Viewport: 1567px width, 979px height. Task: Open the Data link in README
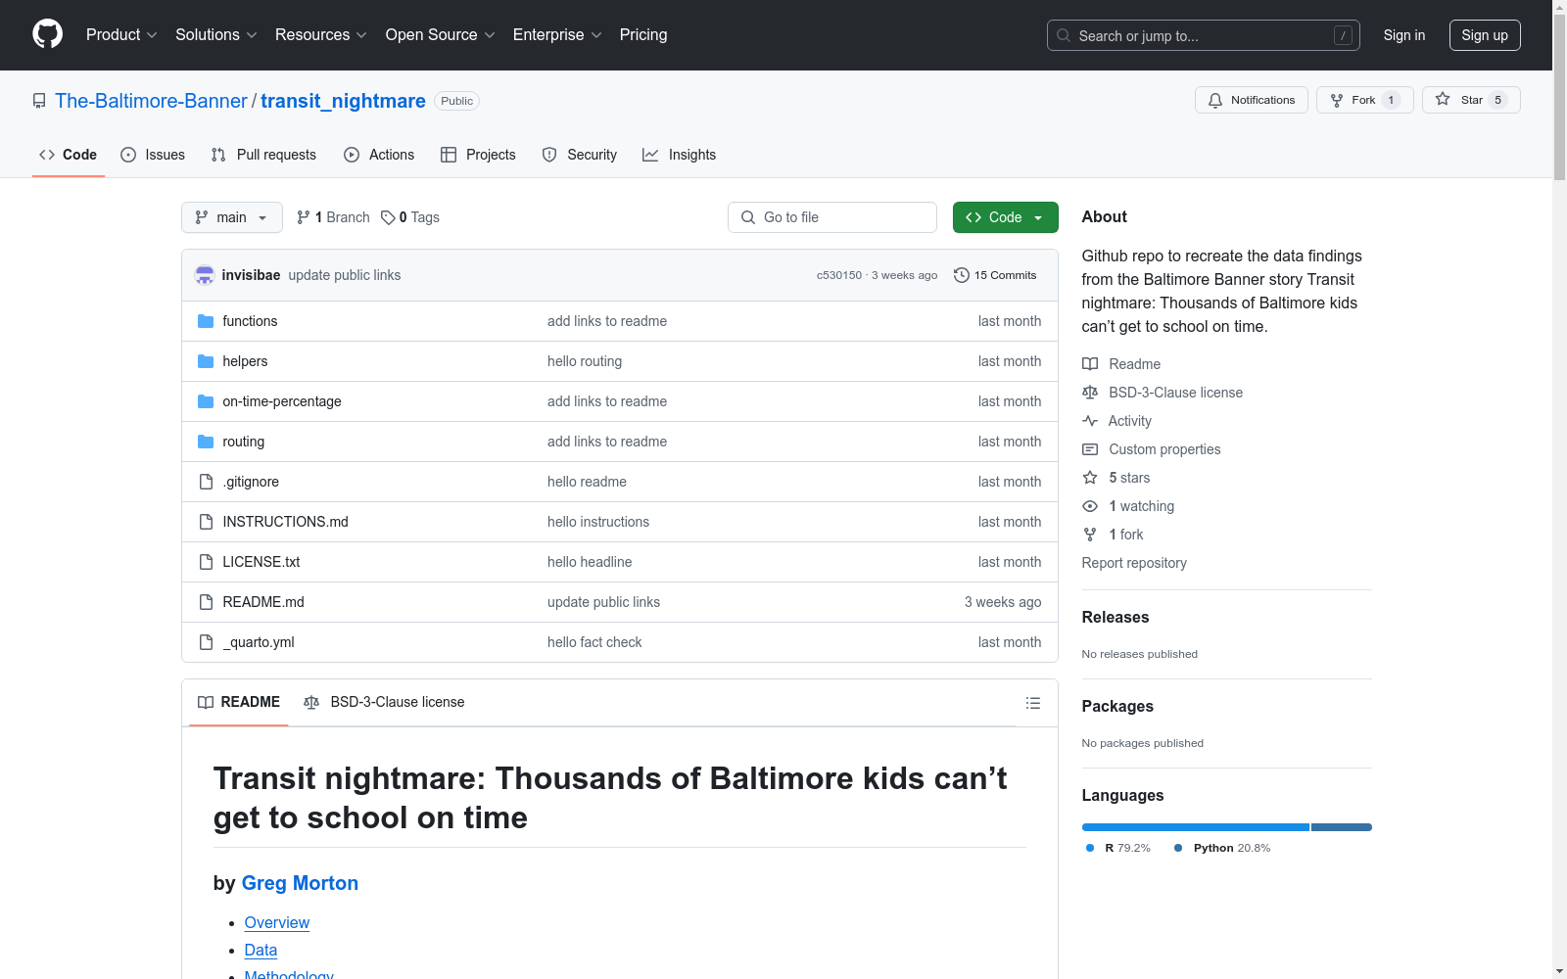coord(261,950)
